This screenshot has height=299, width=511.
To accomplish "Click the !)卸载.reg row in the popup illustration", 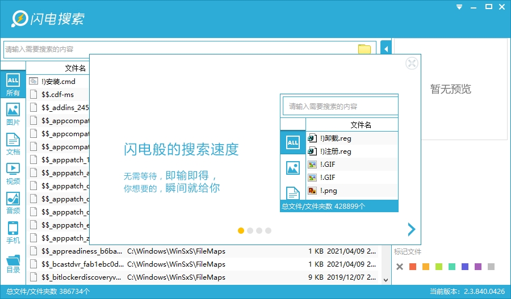I will [352, 138].
